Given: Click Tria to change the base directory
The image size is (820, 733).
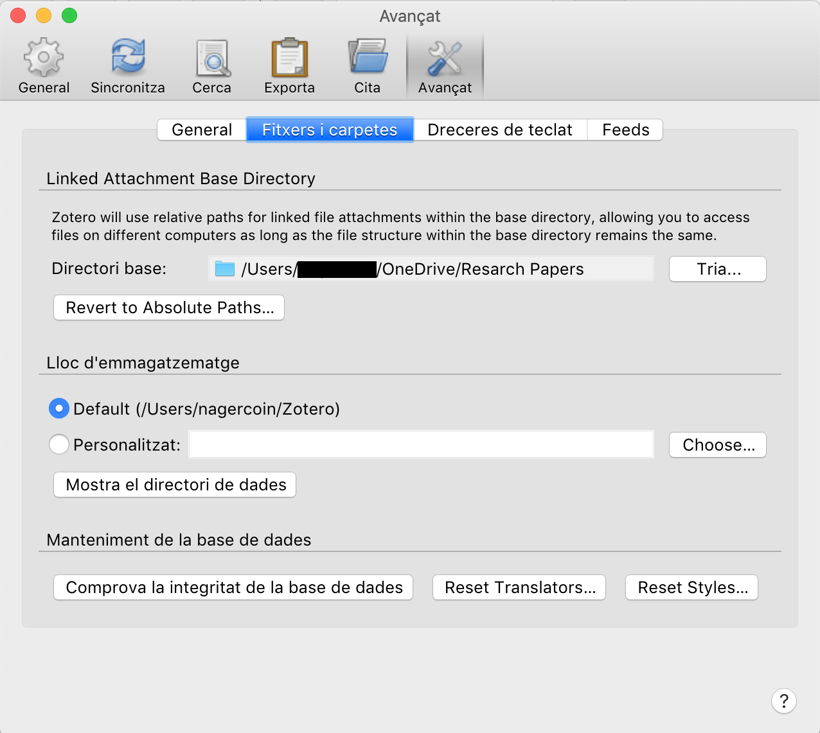Looking at the screenshot, I should [717, 269].
